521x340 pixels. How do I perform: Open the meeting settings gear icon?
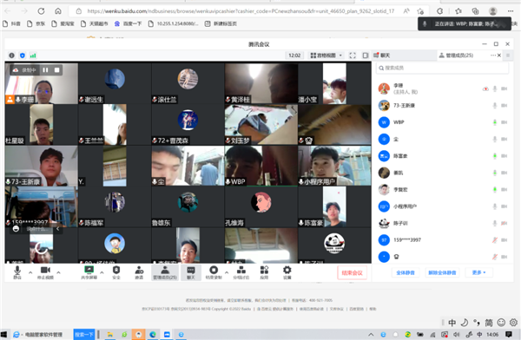[287, 272]
